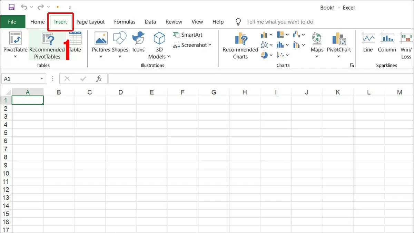This screenshot has height=233, width=414.
Task: Add a Column sparkline
Action: coord(387,41)
